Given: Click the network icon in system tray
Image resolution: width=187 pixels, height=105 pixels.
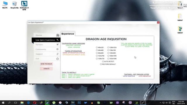Looking at the screenshot, I should [x=164, y=103].
